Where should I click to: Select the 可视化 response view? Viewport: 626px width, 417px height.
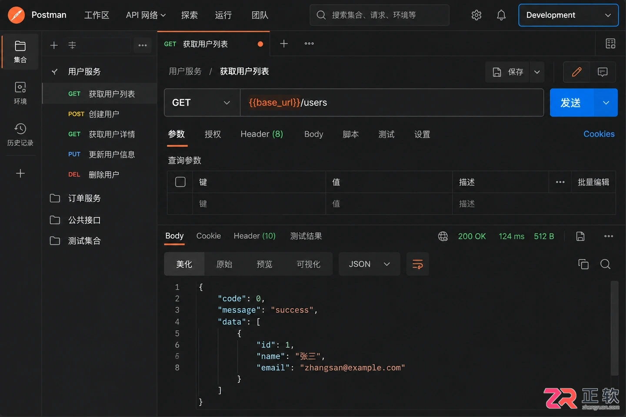(309, 264)
